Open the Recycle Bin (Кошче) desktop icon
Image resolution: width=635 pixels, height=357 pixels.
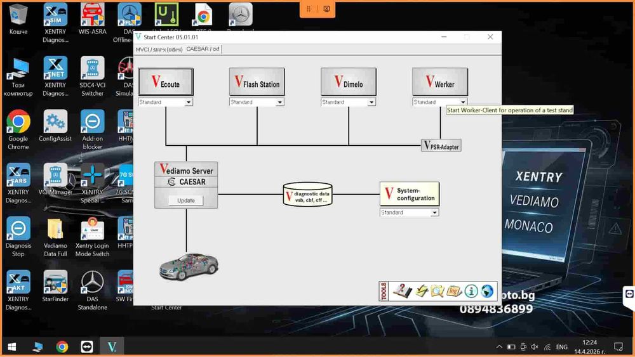[18, 19]
